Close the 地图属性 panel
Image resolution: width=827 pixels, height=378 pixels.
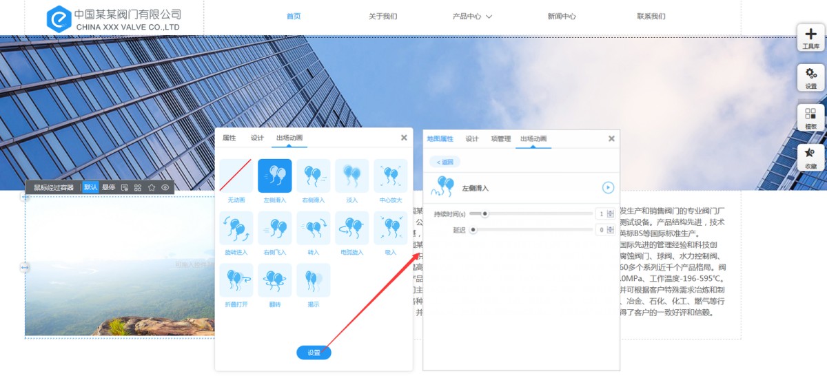[x=611, y=138]
